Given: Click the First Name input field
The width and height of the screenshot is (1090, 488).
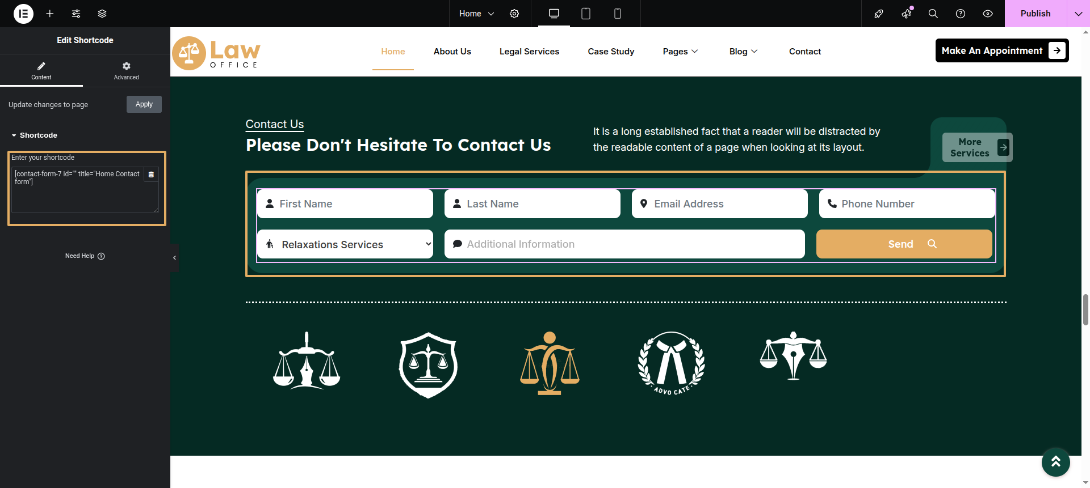Looking at the screenshot, I should [x=352, y=204].
